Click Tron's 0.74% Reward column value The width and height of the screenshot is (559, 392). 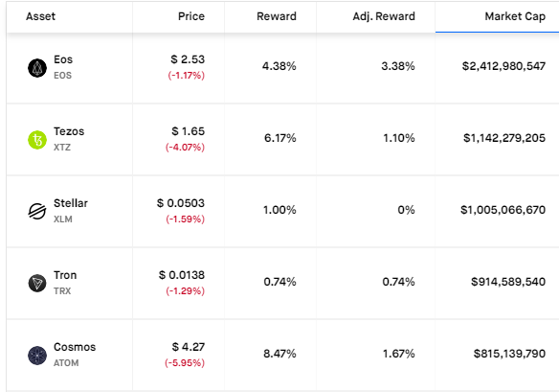pyautogui.click(x=279, y=282)
